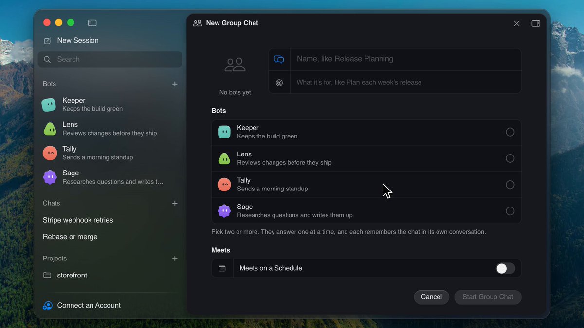Click the New Session compose icon
Viewport: 584px width, 328px height.
pos(47,41)
